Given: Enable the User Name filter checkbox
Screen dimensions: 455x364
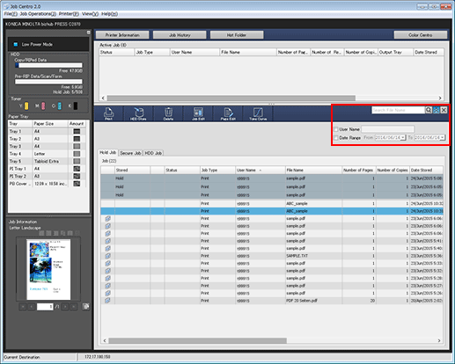Looking at the screenshot, I should (336, 129).
